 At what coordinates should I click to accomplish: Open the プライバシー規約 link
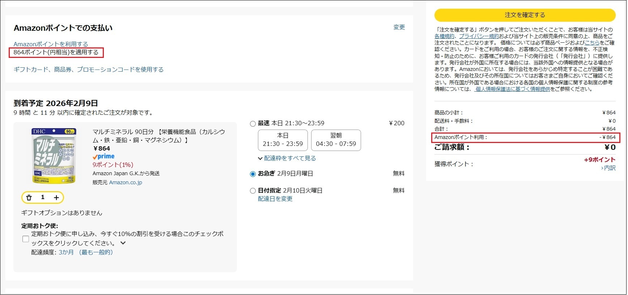click(x=479, y=36)
